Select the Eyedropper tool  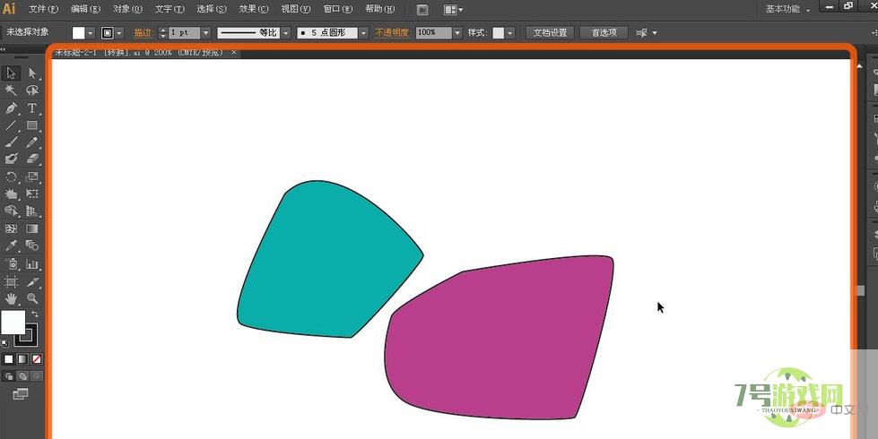point(11,245)
